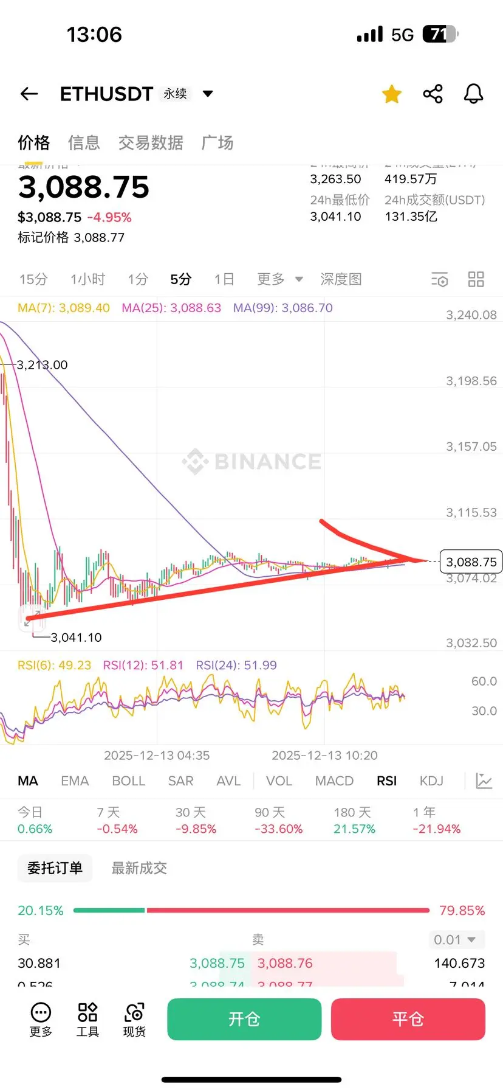The image size is (503, 1092).
Task: Expand the ETHUSDT pair dropdown arrow
Action: point(208,94)
